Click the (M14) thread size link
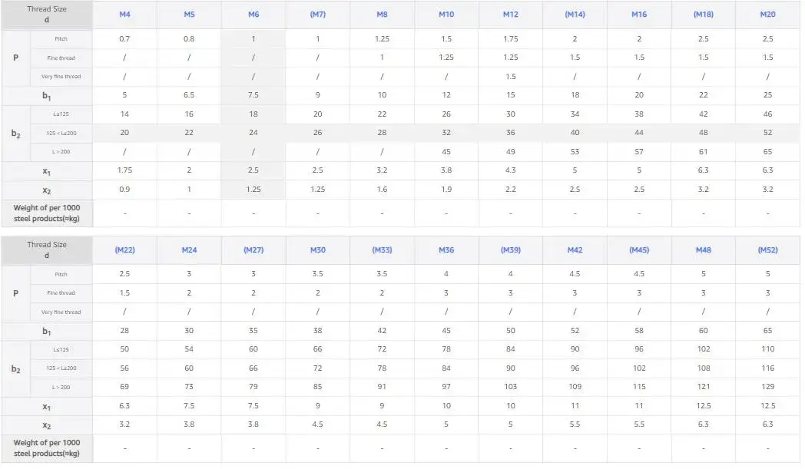This screenshot has height=469, width=805. (575, 15)
